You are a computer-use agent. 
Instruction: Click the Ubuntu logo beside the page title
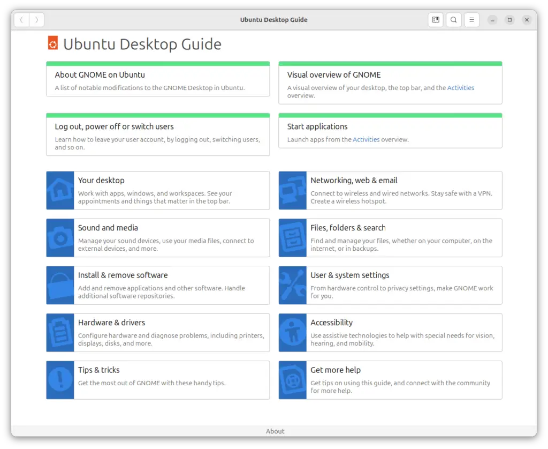pos(53,43)
